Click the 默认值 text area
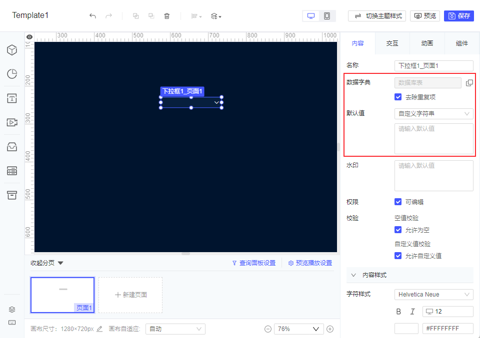This screenshot has height=338, width=480. (434, 139)
